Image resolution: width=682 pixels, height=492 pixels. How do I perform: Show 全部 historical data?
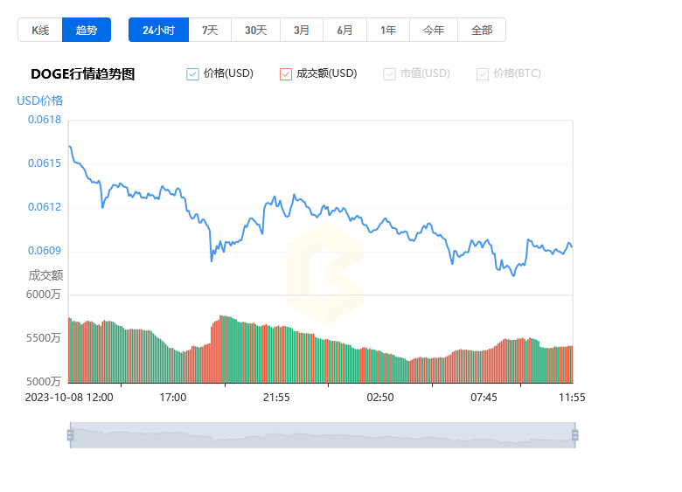tap(482, 30)
